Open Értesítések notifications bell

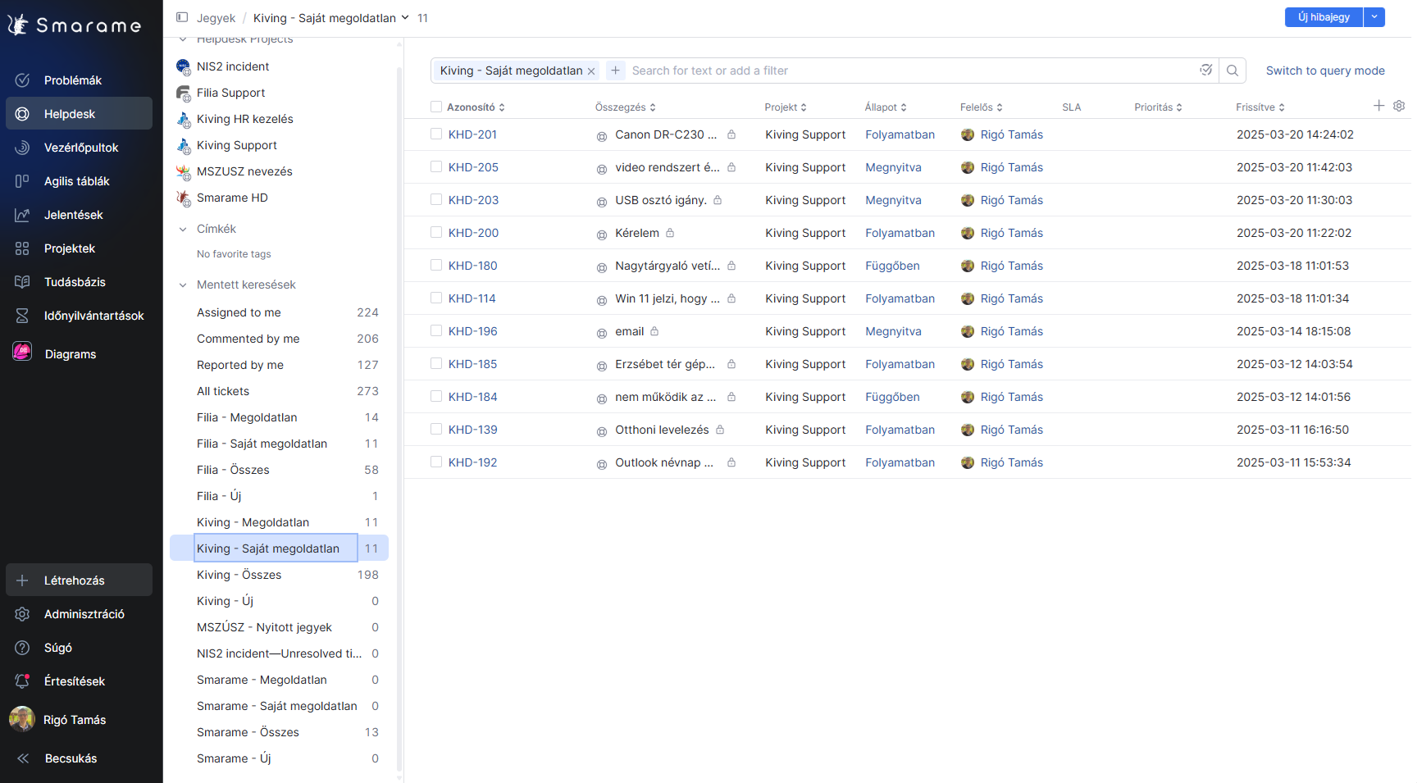tap(23, 681)
